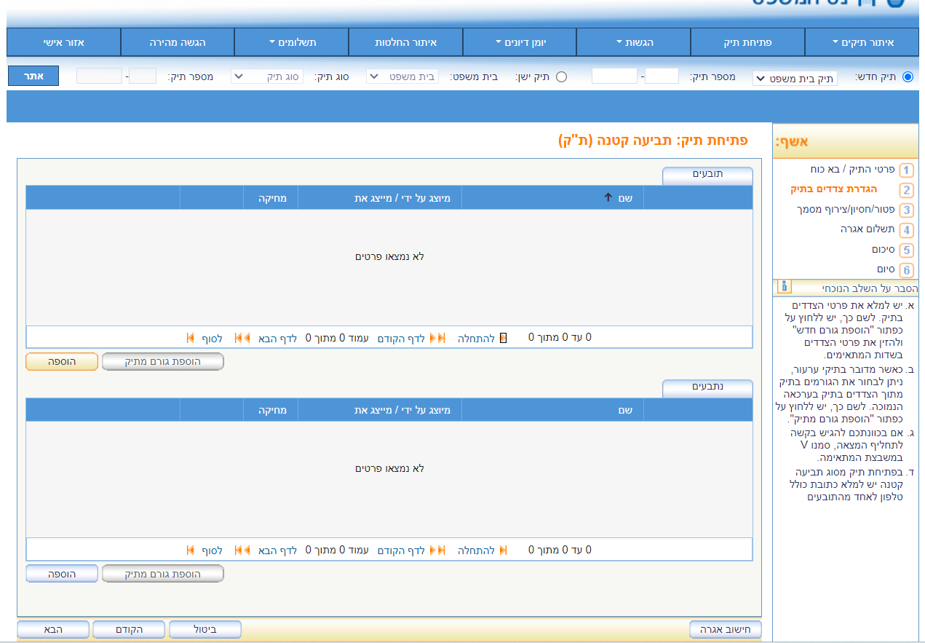Open the איתור תיקים menu
This screenshot has width=925, height=643.
pyautogui.click(x=863, y=43)
